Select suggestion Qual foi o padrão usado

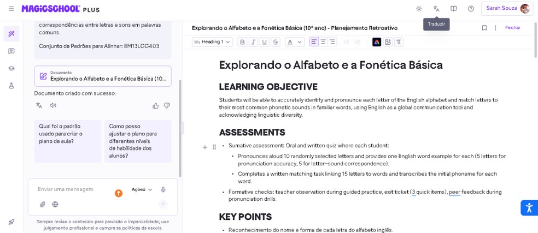[68, 141]
